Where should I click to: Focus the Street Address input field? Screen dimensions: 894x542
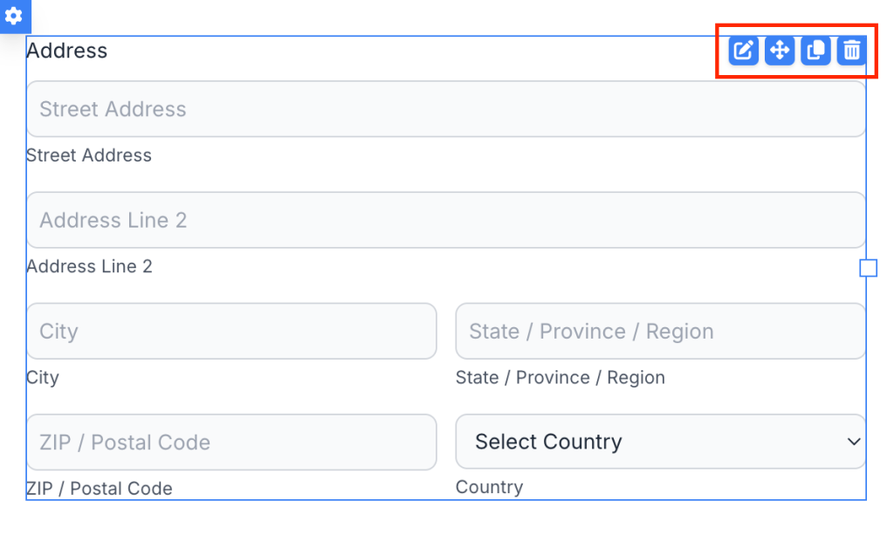coord(445,109)
